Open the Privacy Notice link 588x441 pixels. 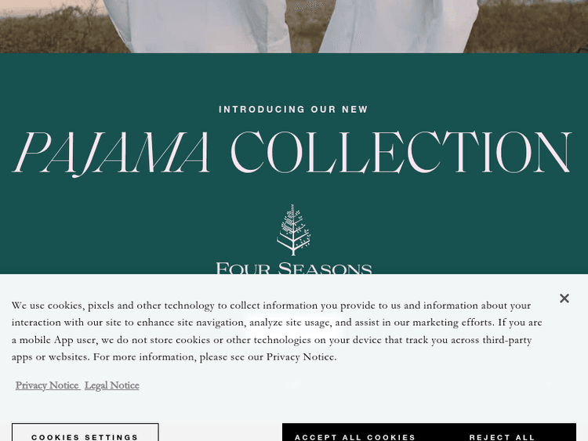47,385
